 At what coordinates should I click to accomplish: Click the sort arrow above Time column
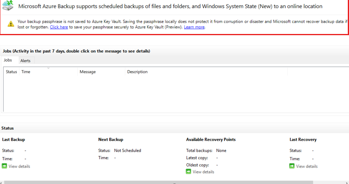(x=48, y=68)
